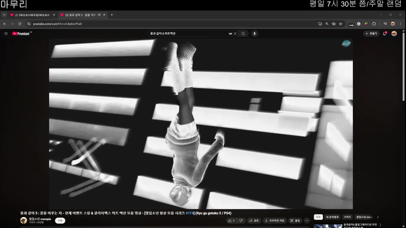Dislike the video with thumbs down
Viewport: 406px width, 228px height.
[241, 220]
